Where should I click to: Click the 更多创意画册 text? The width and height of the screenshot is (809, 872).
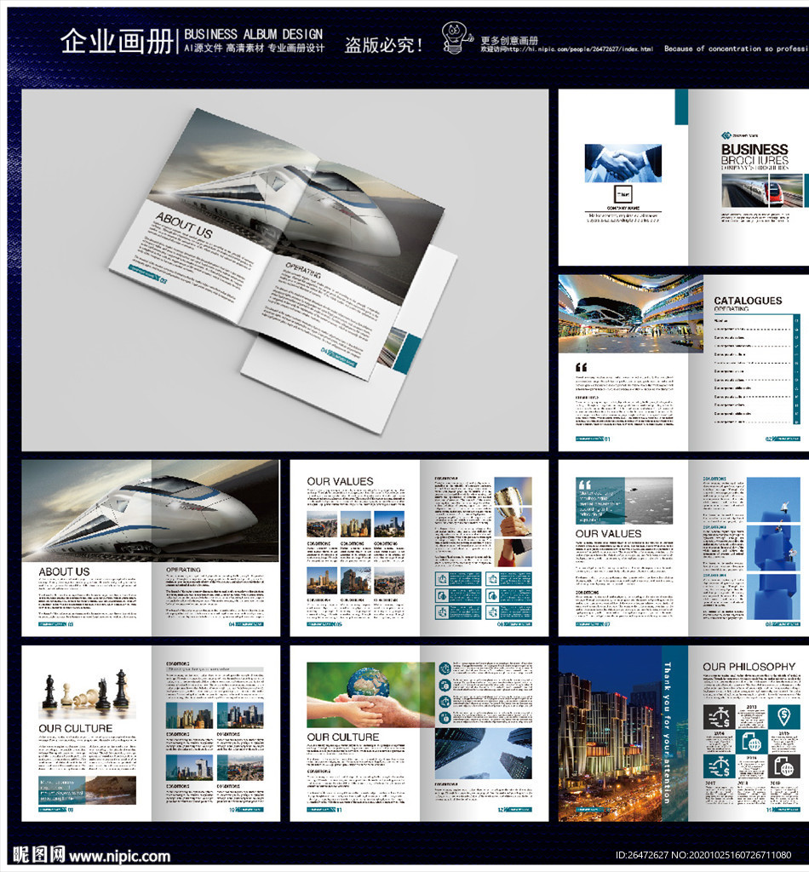pyautogui.click(x=509, y=40)
